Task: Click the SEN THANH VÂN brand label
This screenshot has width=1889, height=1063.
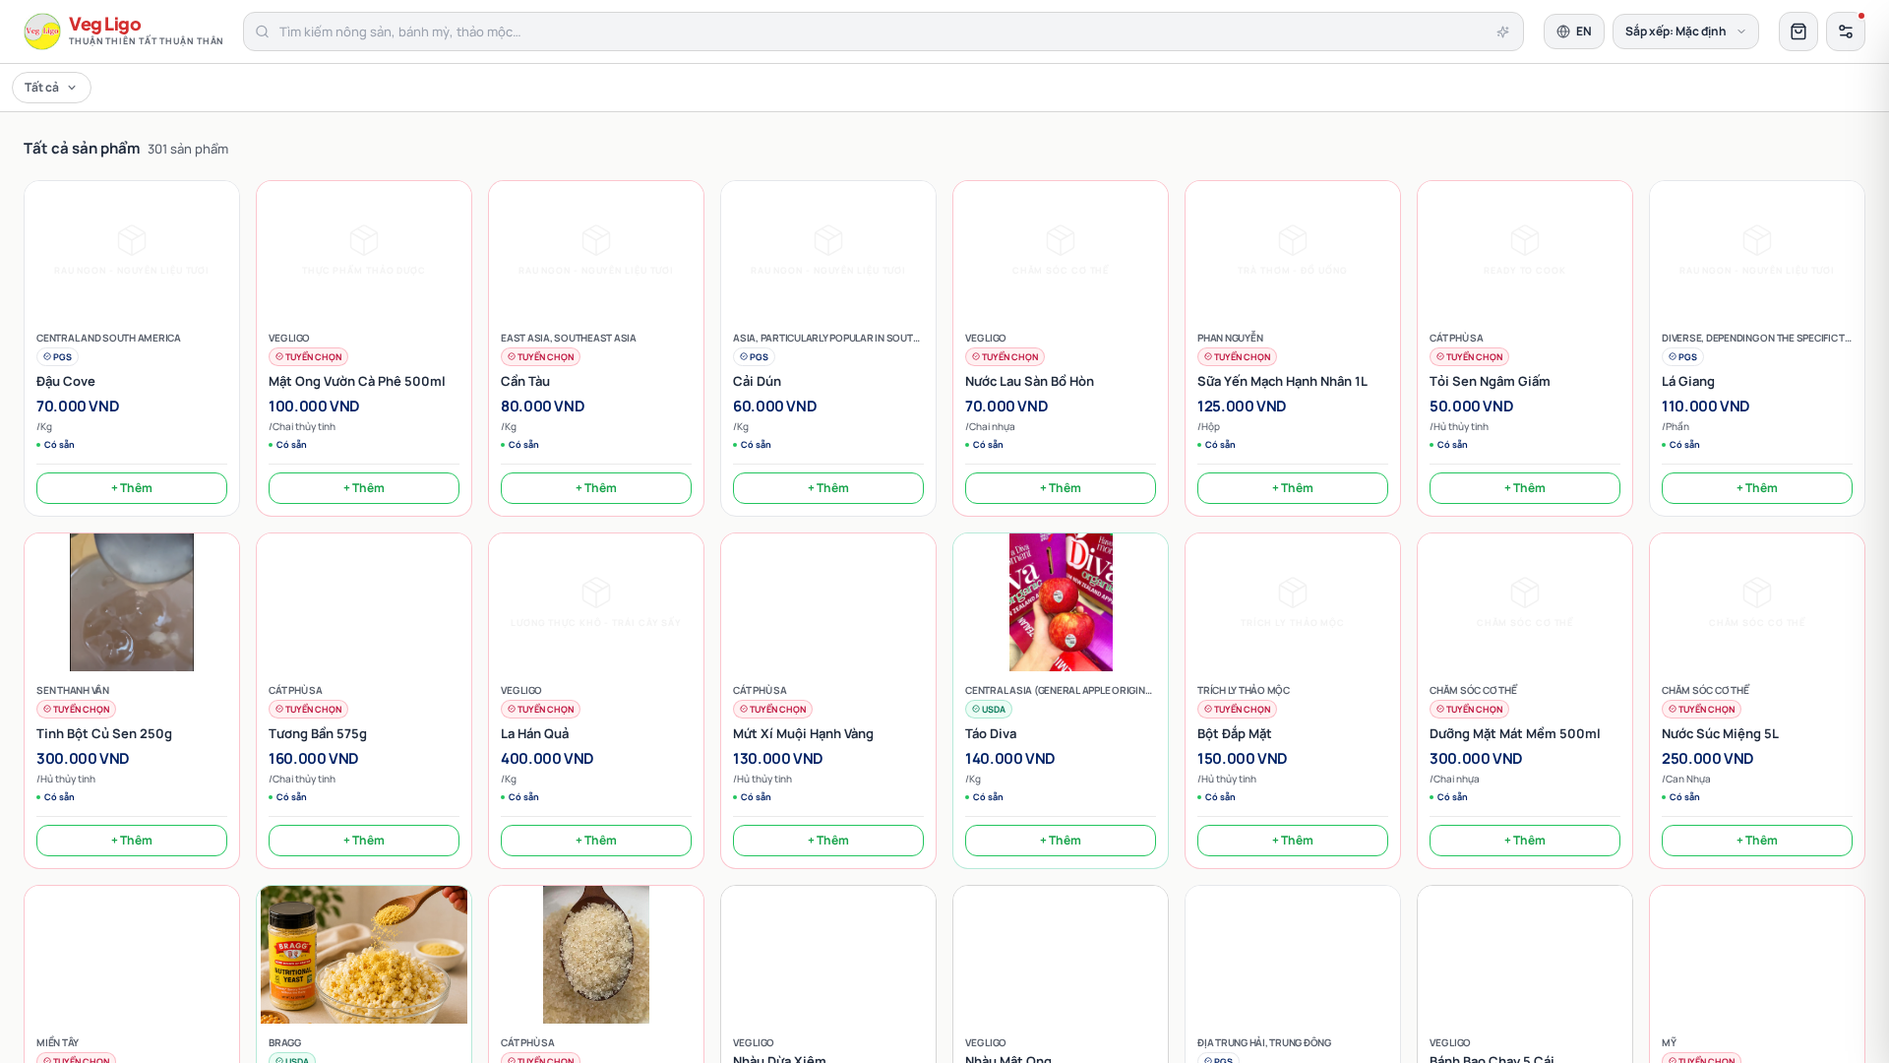Action: pyautogui.click(x=73, y=691)
